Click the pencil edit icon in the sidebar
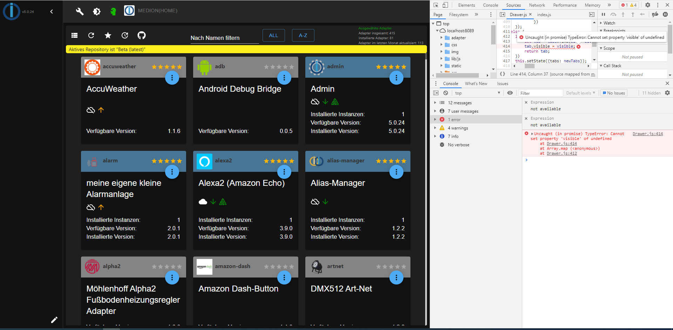Viewport: 673px width, 330px height. point(54,320)
